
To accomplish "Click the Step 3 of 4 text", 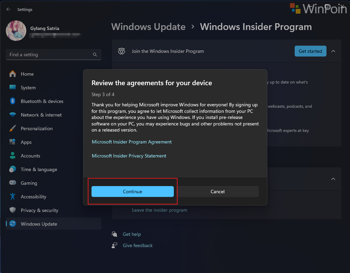I will pyautogui.click(x=103, y=94).
